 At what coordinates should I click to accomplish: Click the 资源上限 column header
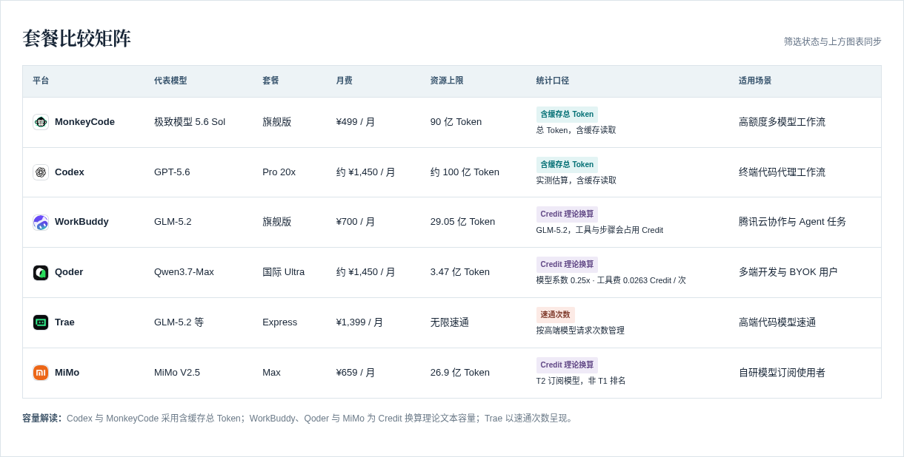tap(447, 81)
